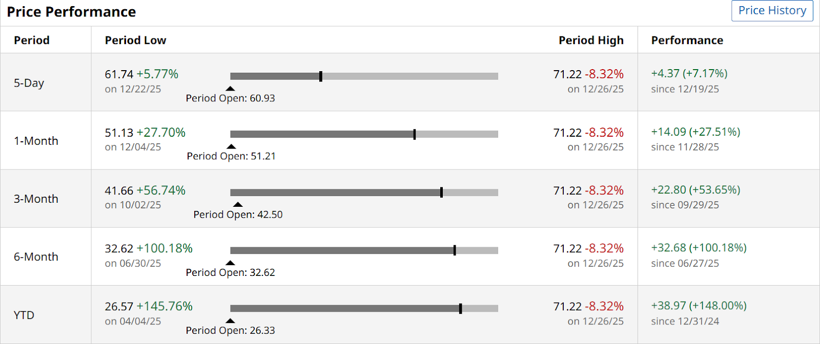Click the Period High column header
820x344 pixels.
pyautogui.click(x=591, y=40)
